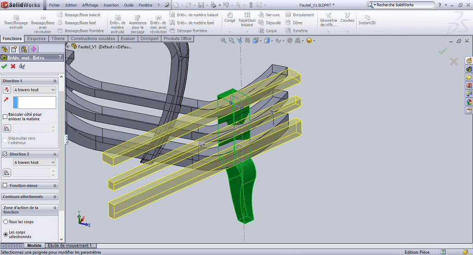The height and width of the screenshot is (255, 473).
Task: Toggle draft button under Direction 2
Action: [6, 172]
